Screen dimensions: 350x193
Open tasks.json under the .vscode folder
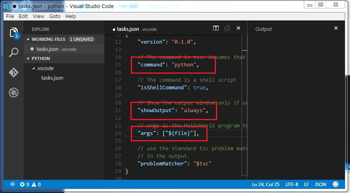point(52,78)
